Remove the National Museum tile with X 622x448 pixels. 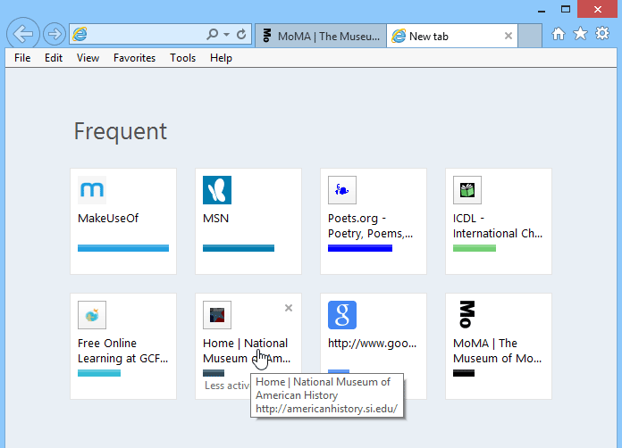click(x=289, y=308)
